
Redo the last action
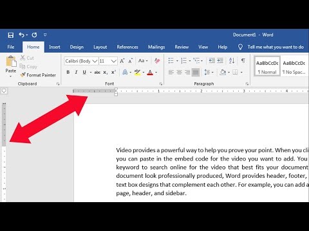click(34, 35)
